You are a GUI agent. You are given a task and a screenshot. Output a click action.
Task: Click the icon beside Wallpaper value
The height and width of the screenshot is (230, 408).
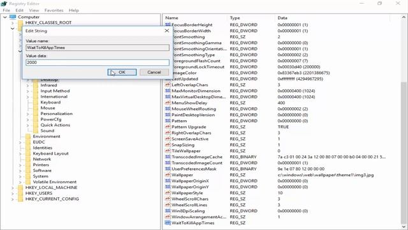pos(168,174)
